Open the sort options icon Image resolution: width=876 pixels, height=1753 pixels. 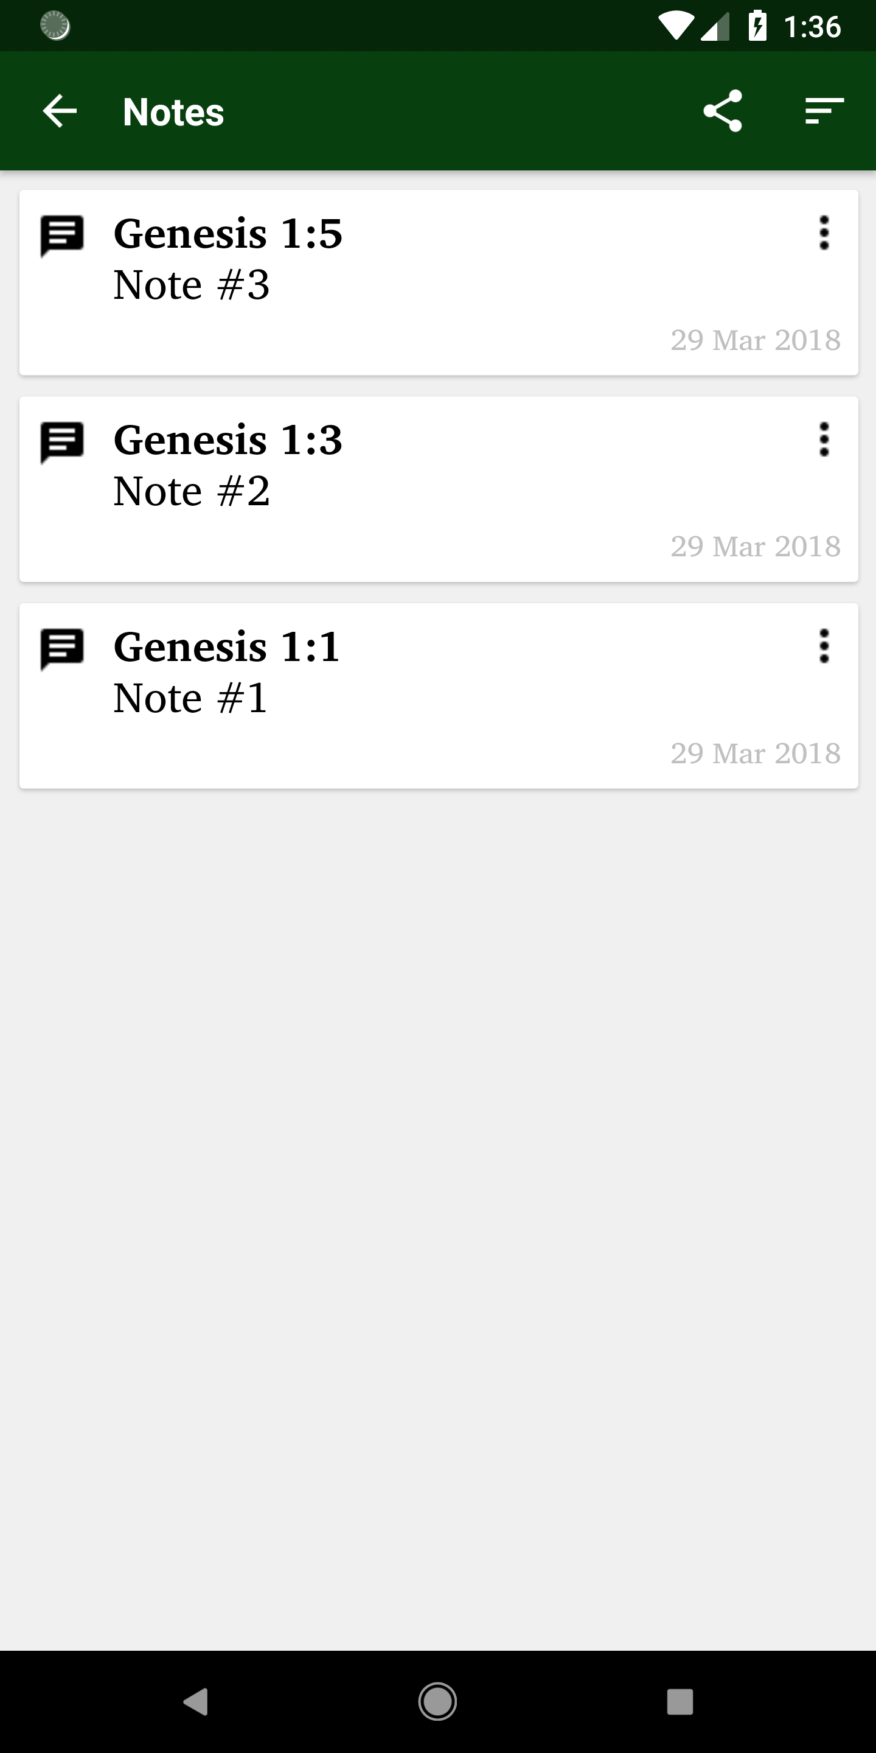pos(824,111)
